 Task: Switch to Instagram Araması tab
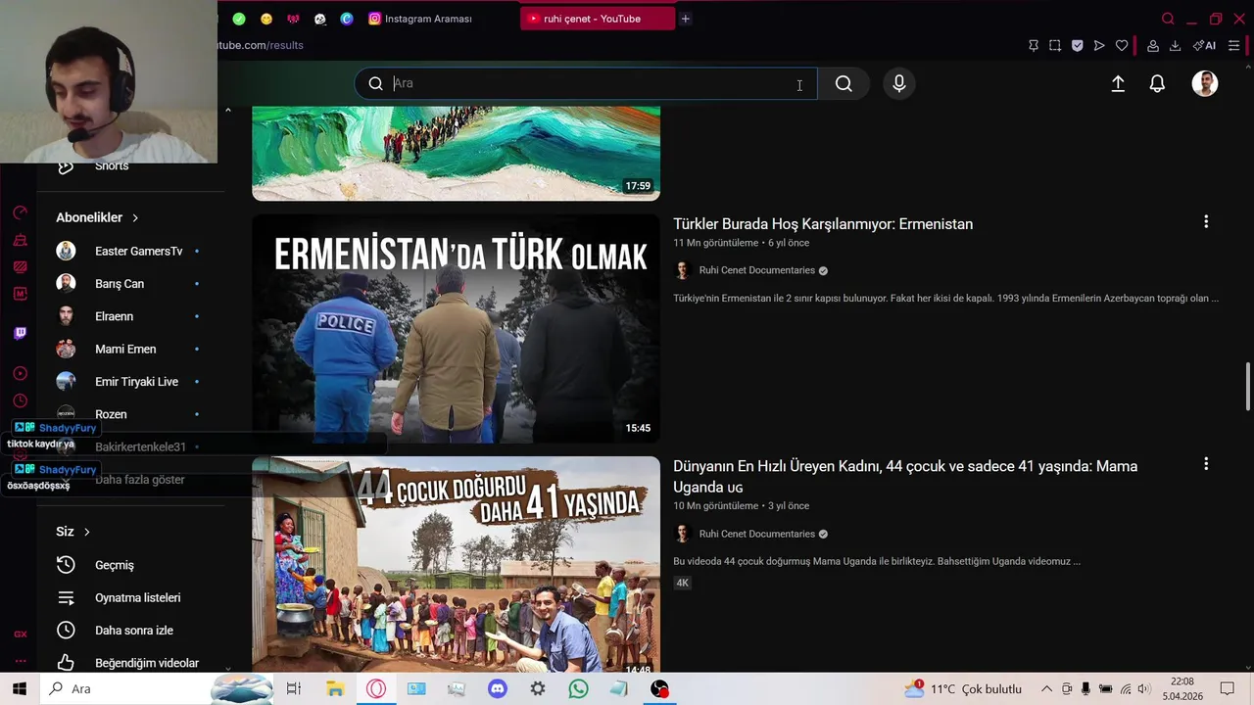419,19
